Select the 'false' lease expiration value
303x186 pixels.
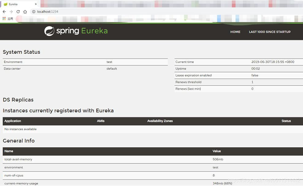255,76
